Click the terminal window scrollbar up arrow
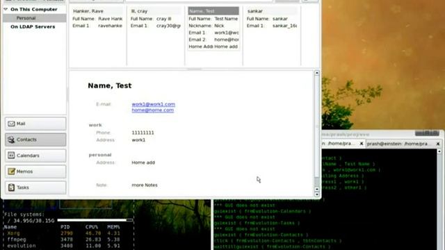This screenshot has width=445, height=250. click(439, 151)
